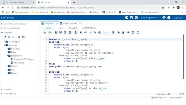Open the More application options menu
The width and height of the screenshot is (186, 105).
coord(164,17)
